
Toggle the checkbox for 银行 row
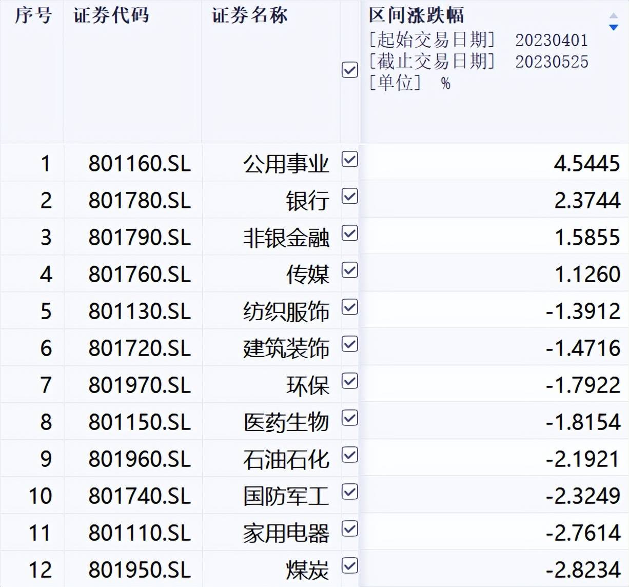[350, 197]
